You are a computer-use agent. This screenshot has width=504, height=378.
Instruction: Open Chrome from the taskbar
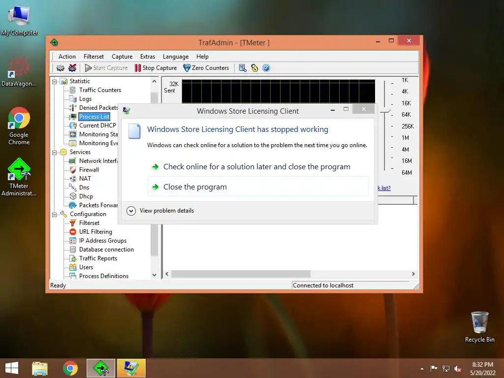click(x=70, y=368)
